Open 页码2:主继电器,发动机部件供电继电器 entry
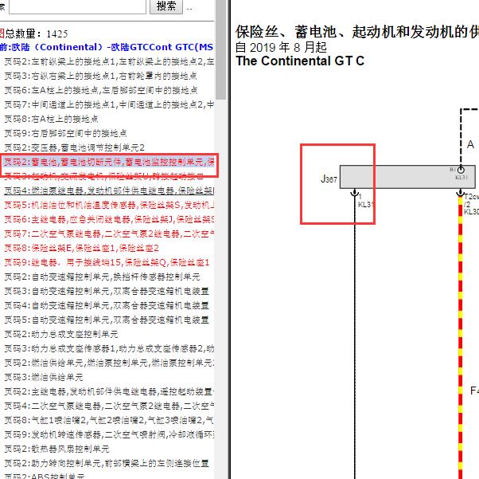Screen dimensions: 479x479 [x=109, y=392]
